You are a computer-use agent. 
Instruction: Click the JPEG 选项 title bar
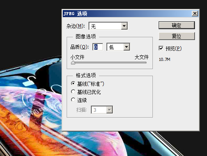point(127,14)
